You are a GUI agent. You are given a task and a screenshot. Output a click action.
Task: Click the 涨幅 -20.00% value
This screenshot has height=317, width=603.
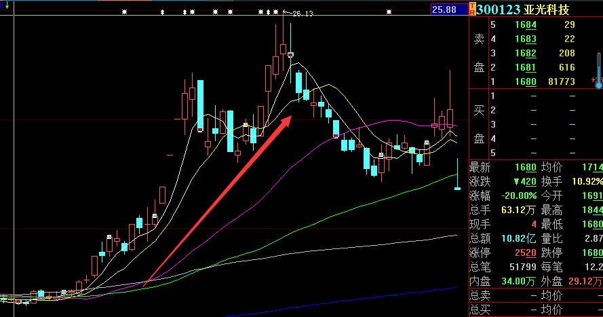pyautogui.click(x=519, y=195)
